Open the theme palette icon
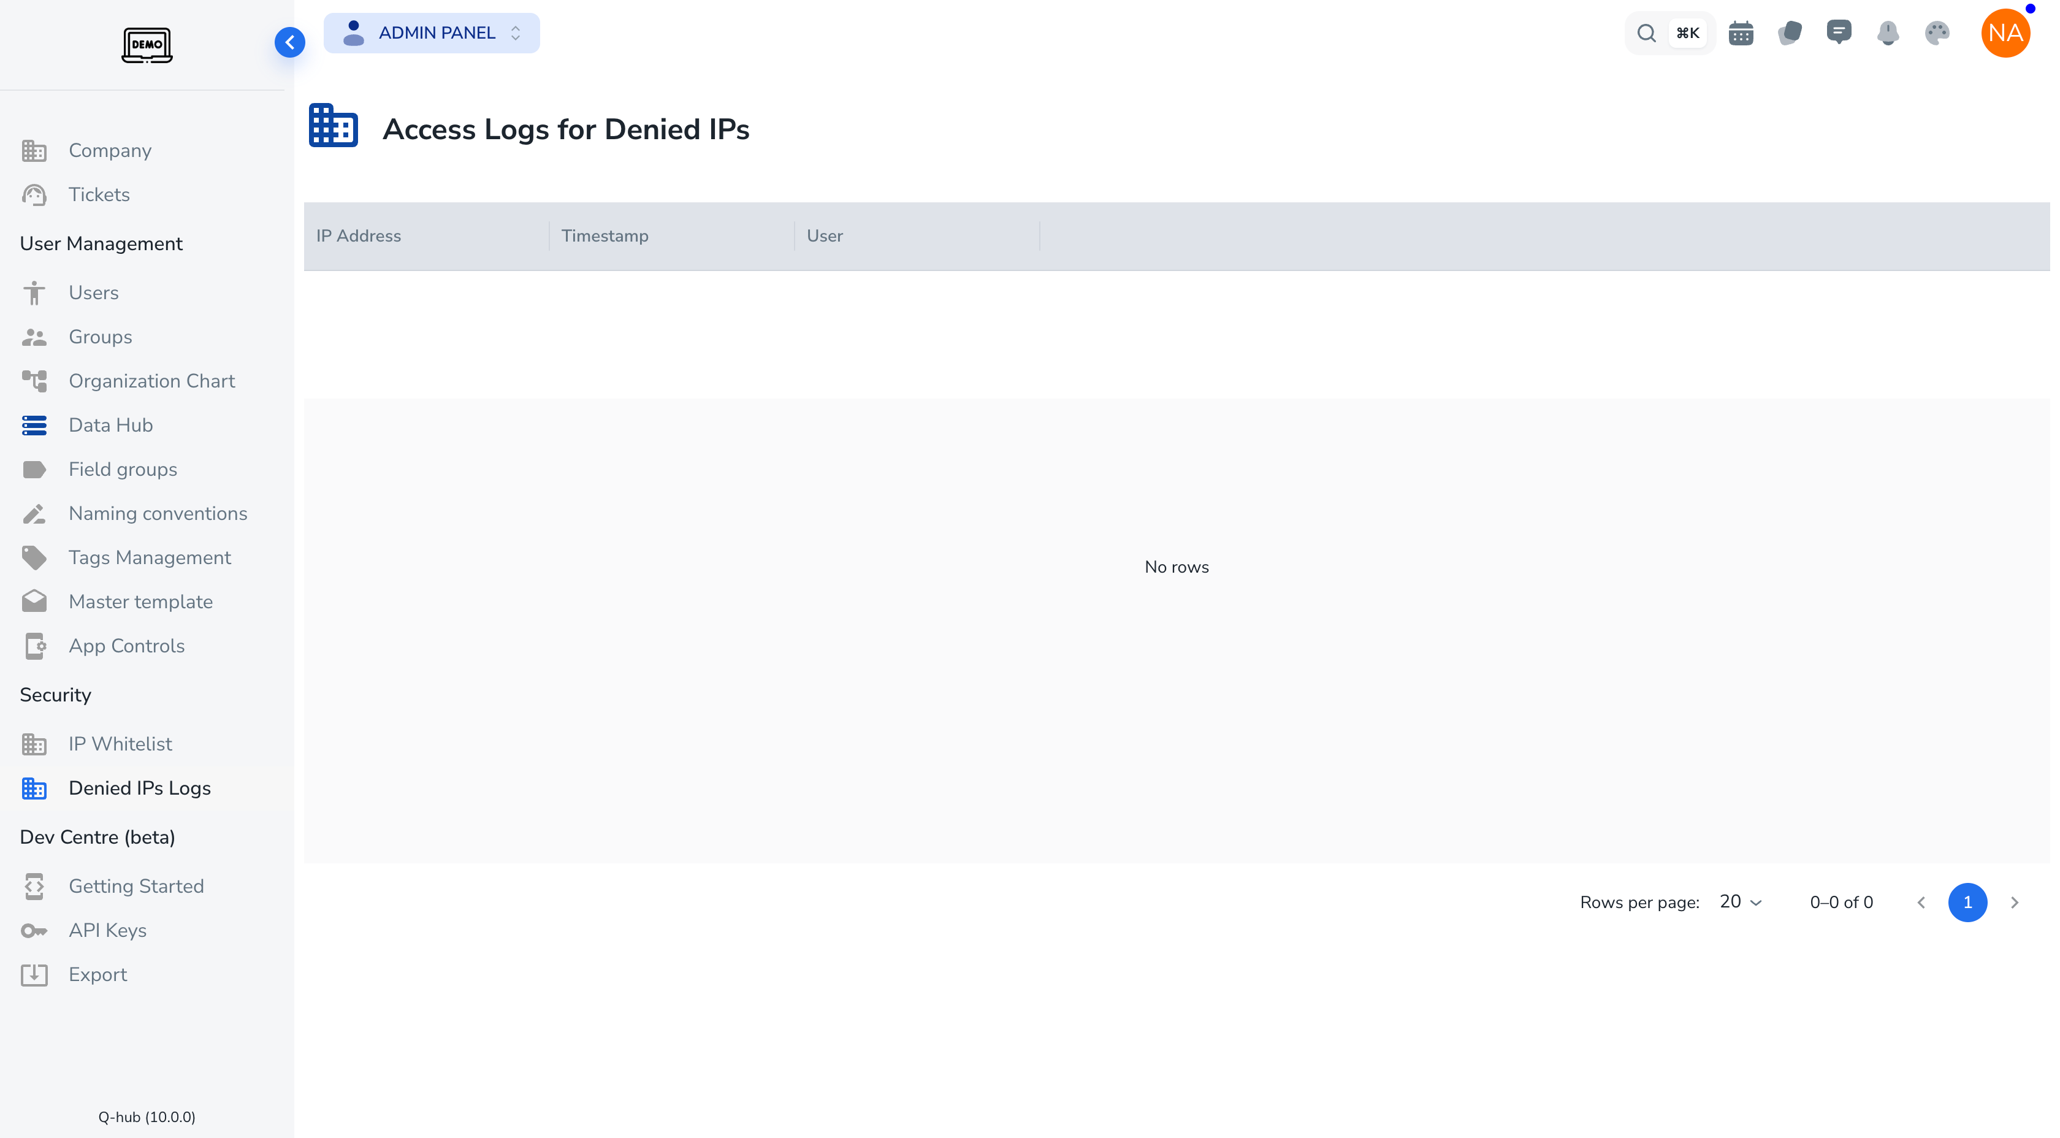 1937,32
